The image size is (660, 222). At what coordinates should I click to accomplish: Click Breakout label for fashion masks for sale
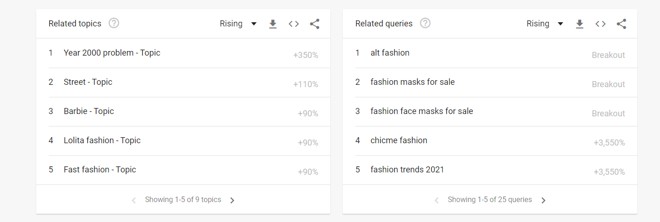pyautogui.click(x=609, y=84)
